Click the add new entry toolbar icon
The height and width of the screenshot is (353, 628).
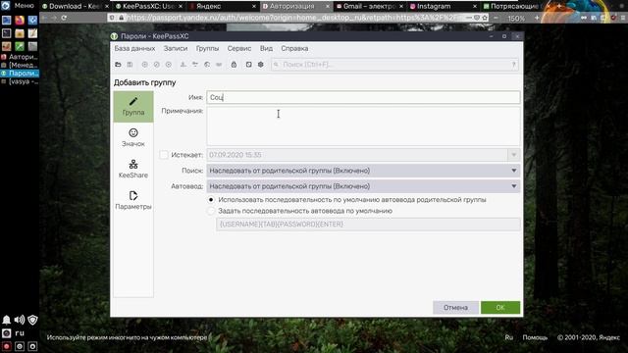coord(144,65)
